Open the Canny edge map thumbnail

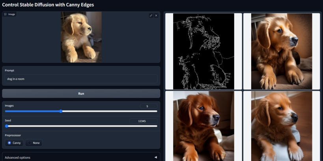tap(203, 51)
